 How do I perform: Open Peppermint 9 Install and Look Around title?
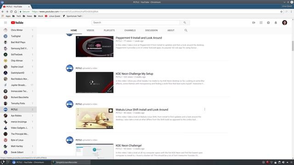point(139,38)
